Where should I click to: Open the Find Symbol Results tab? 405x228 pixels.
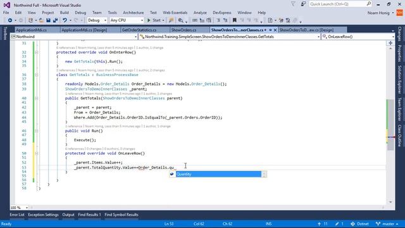pyautogui.click(x=121, y=215)
